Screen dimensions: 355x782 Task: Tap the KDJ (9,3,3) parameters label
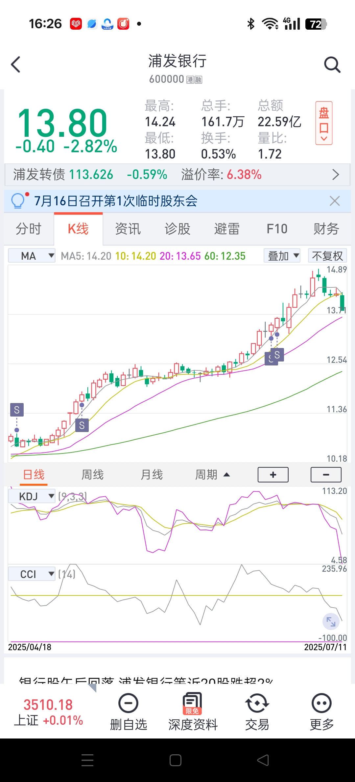click(72, 496)
